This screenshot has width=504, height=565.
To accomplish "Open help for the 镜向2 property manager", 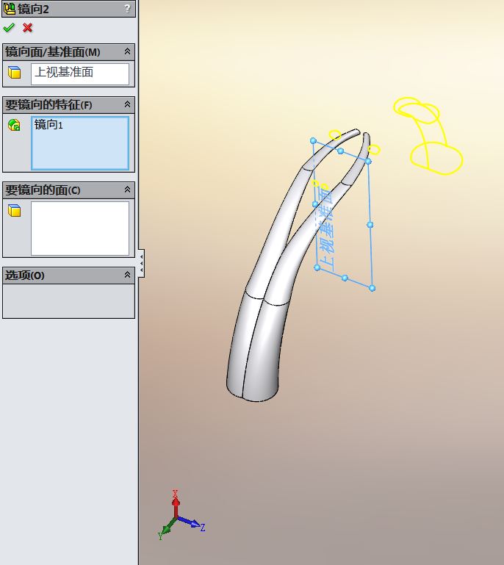I will pos(127,9).
